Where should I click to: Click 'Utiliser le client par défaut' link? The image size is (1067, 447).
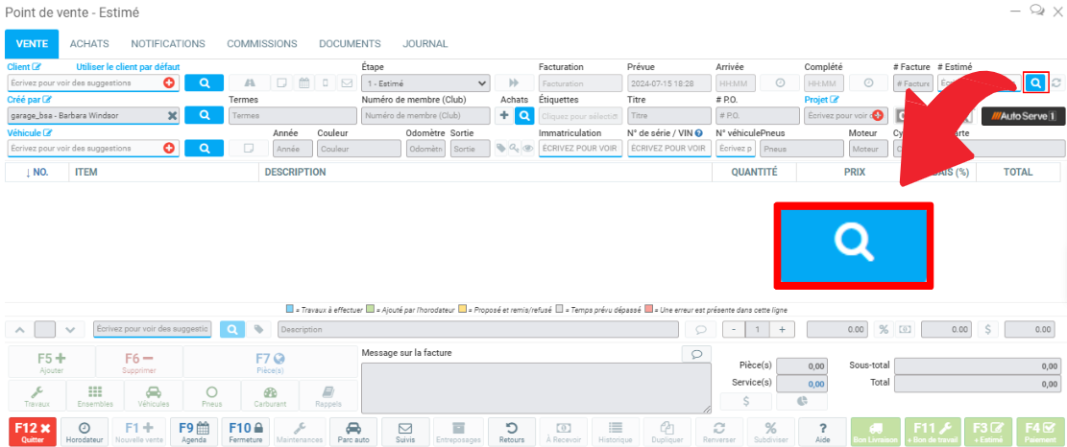[x=128, y=67]
